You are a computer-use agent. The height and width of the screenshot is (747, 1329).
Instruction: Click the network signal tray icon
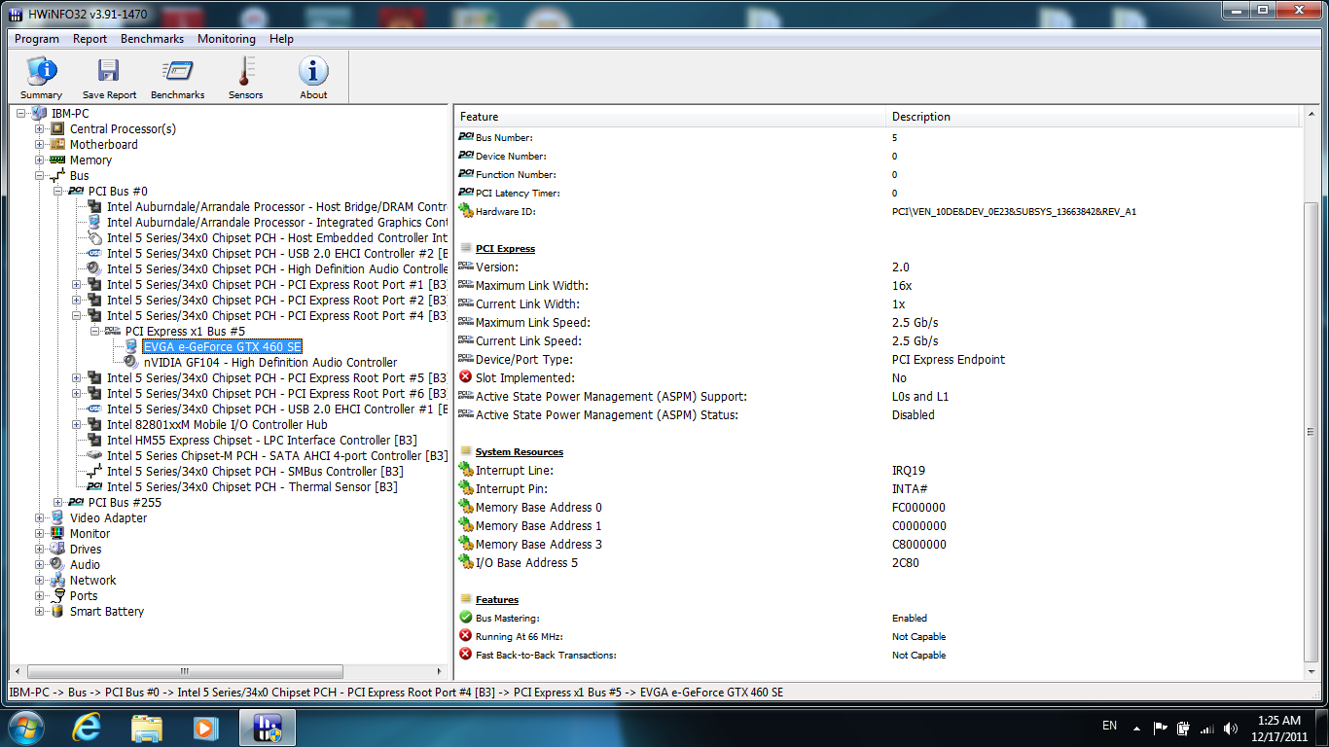1207,728
